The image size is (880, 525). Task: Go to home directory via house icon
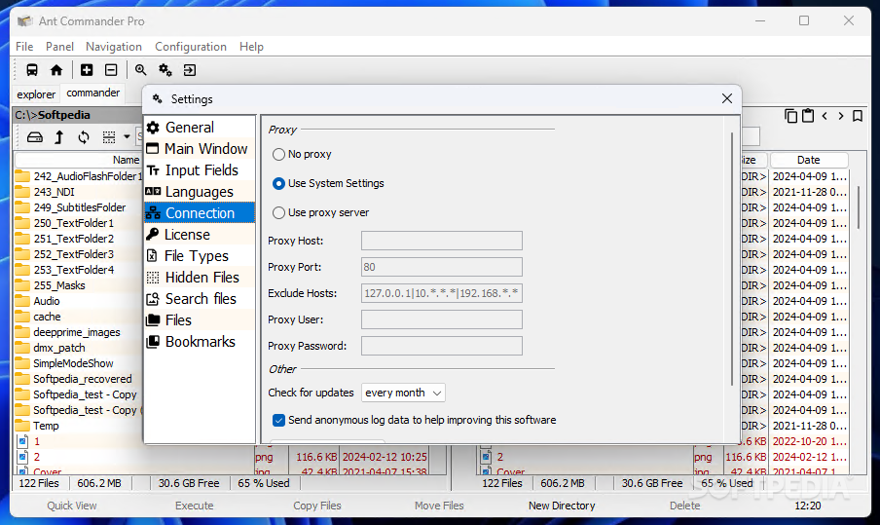tap(56, 70)
